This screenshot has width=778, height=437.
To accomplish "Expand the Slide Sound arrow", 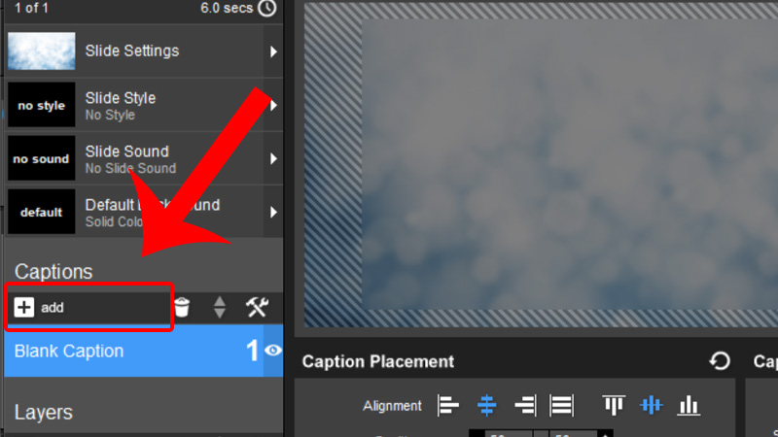I will [273, 159].
